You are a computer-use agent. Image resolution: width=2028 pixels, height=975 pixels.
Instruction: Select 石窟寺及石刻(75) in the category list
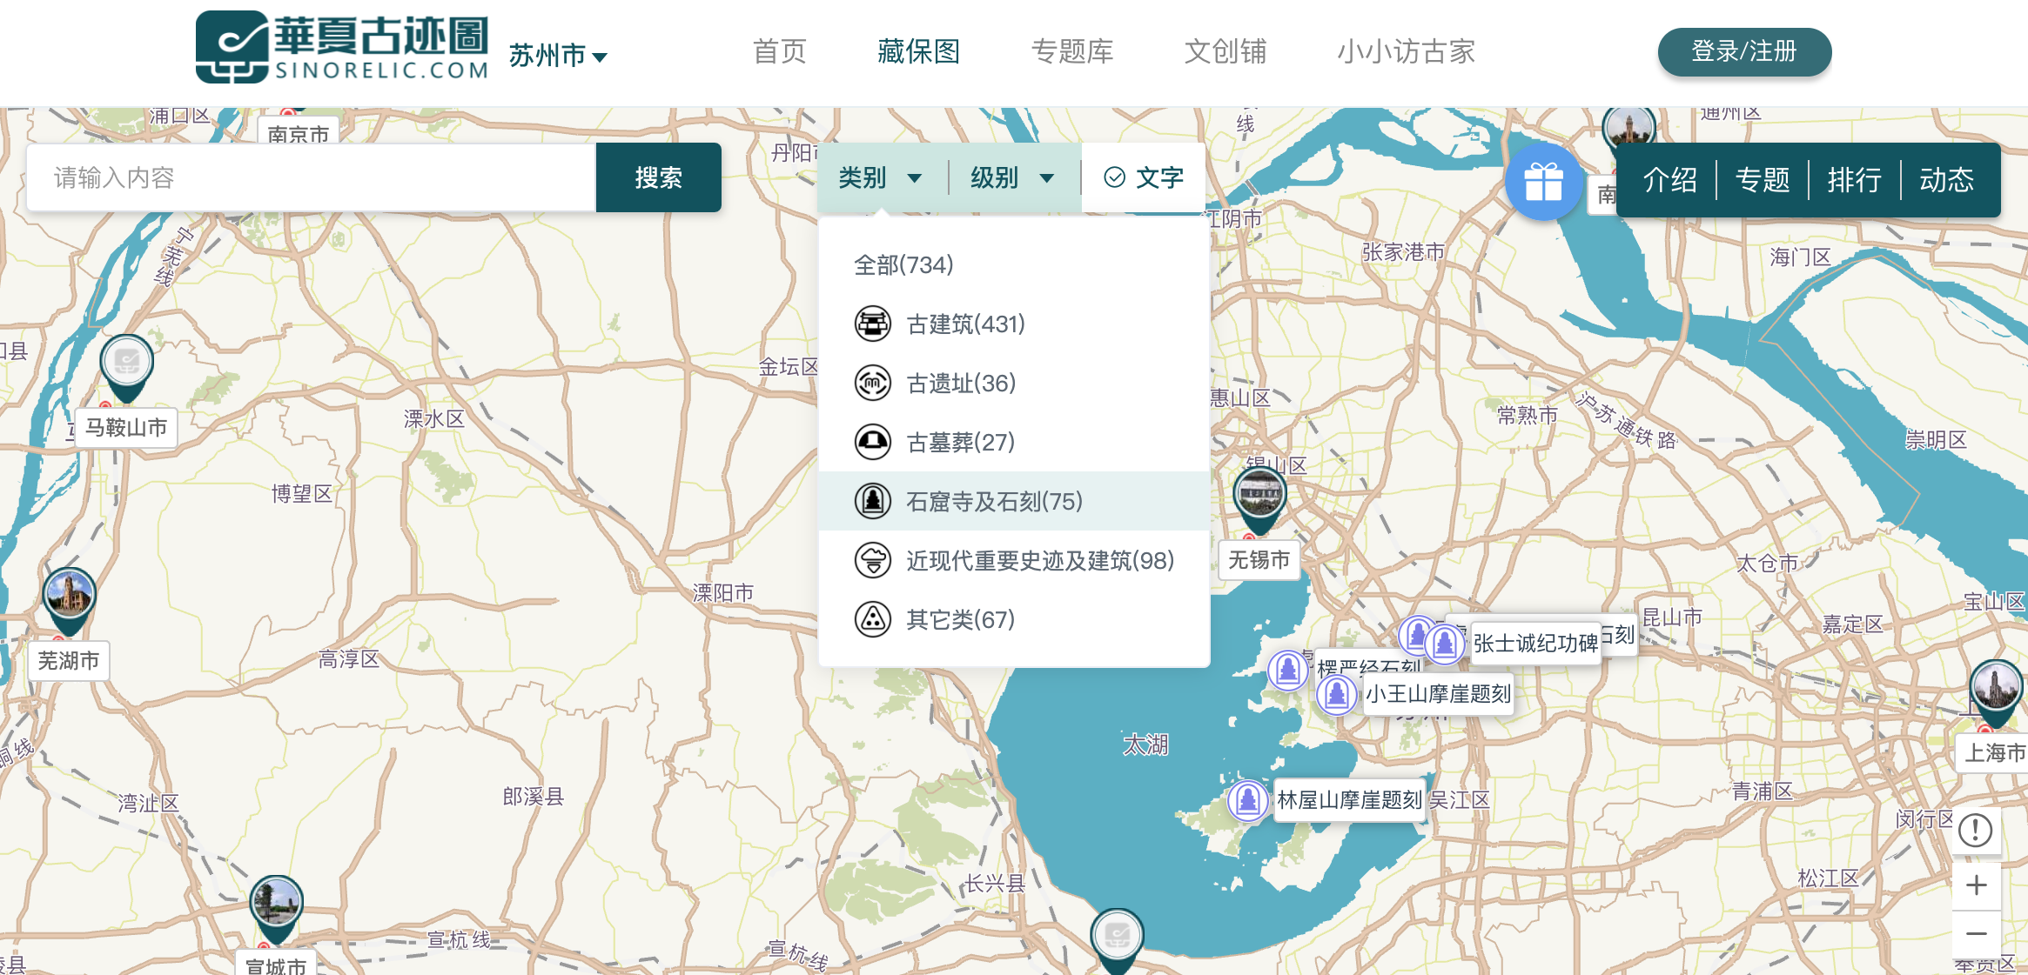point(994,502)
